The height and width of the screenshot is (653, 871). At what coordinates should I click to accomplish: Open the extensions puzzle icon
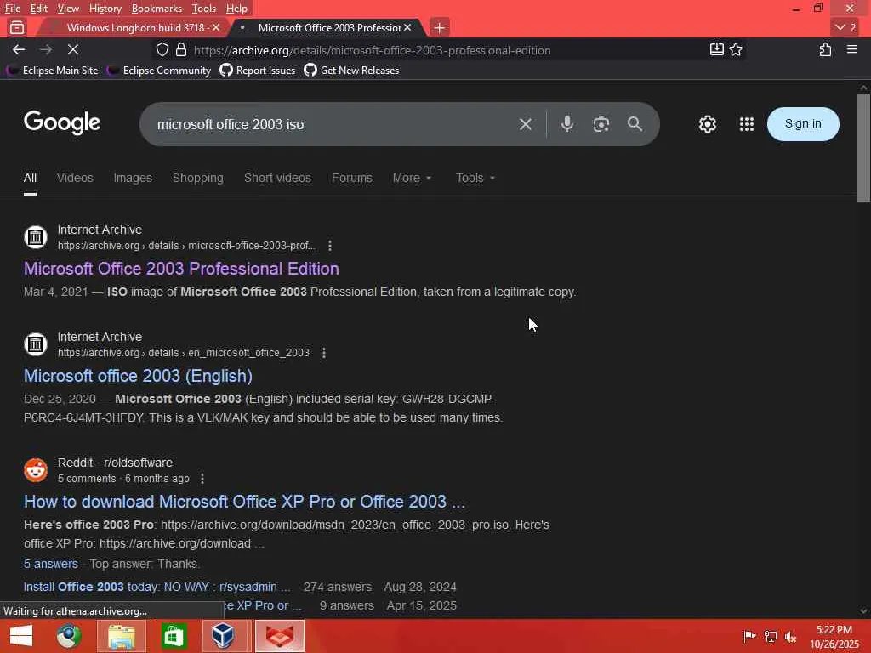825,49
